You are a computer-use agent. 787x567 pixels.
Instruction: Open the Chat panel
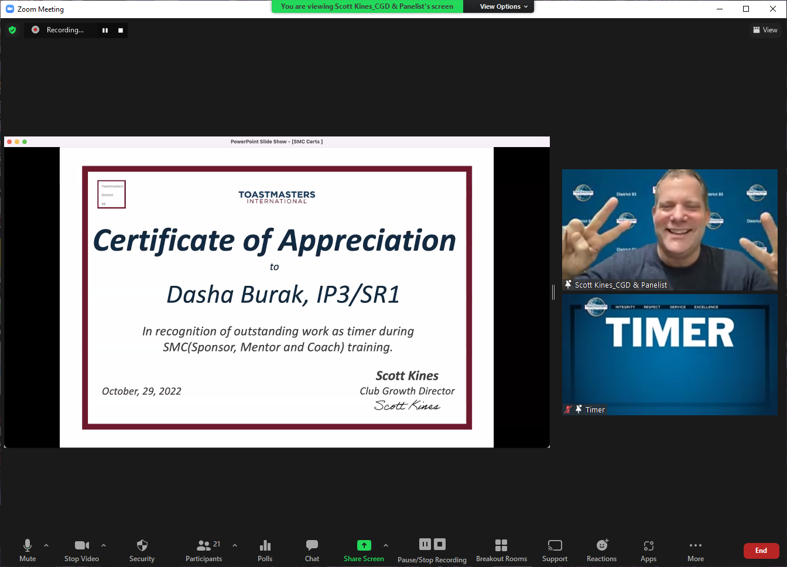(312, 551)
